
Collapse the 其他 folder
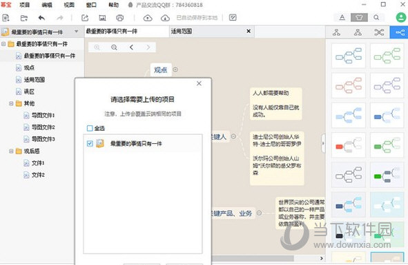click(x=11, y=103)
